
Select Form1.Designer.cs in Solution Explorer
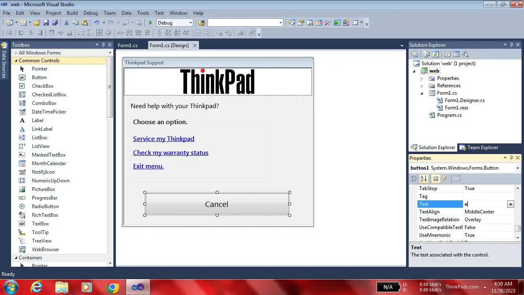click(465, 100)
